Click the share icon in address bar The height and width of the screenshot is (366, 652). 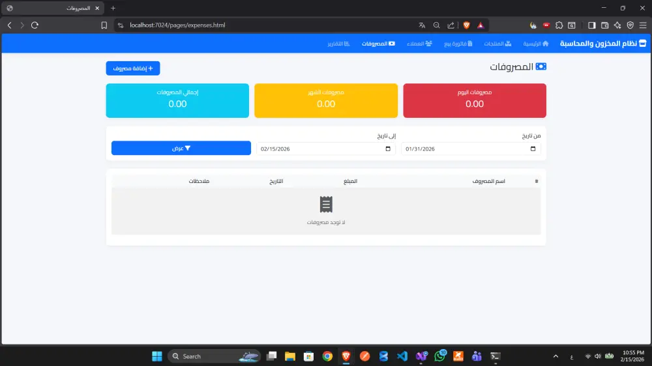[451, 25]
